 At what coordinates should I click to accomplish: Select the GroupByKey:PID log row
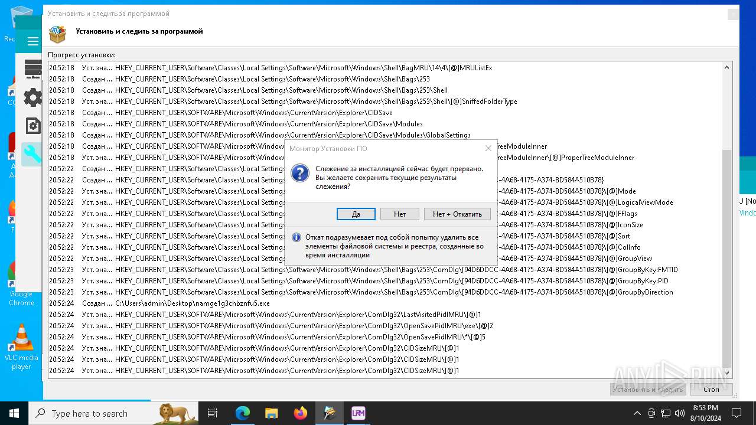pos(384,281)
